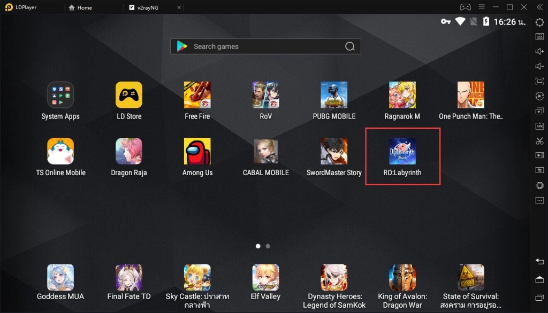Click Android back button
Viewport: 548px width, 313px height.
[x=539, y=261]
